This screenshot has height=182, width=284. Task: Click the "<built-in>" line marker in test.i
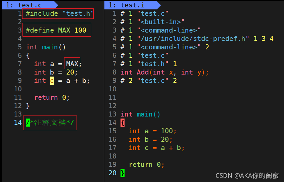coord(160,22)
